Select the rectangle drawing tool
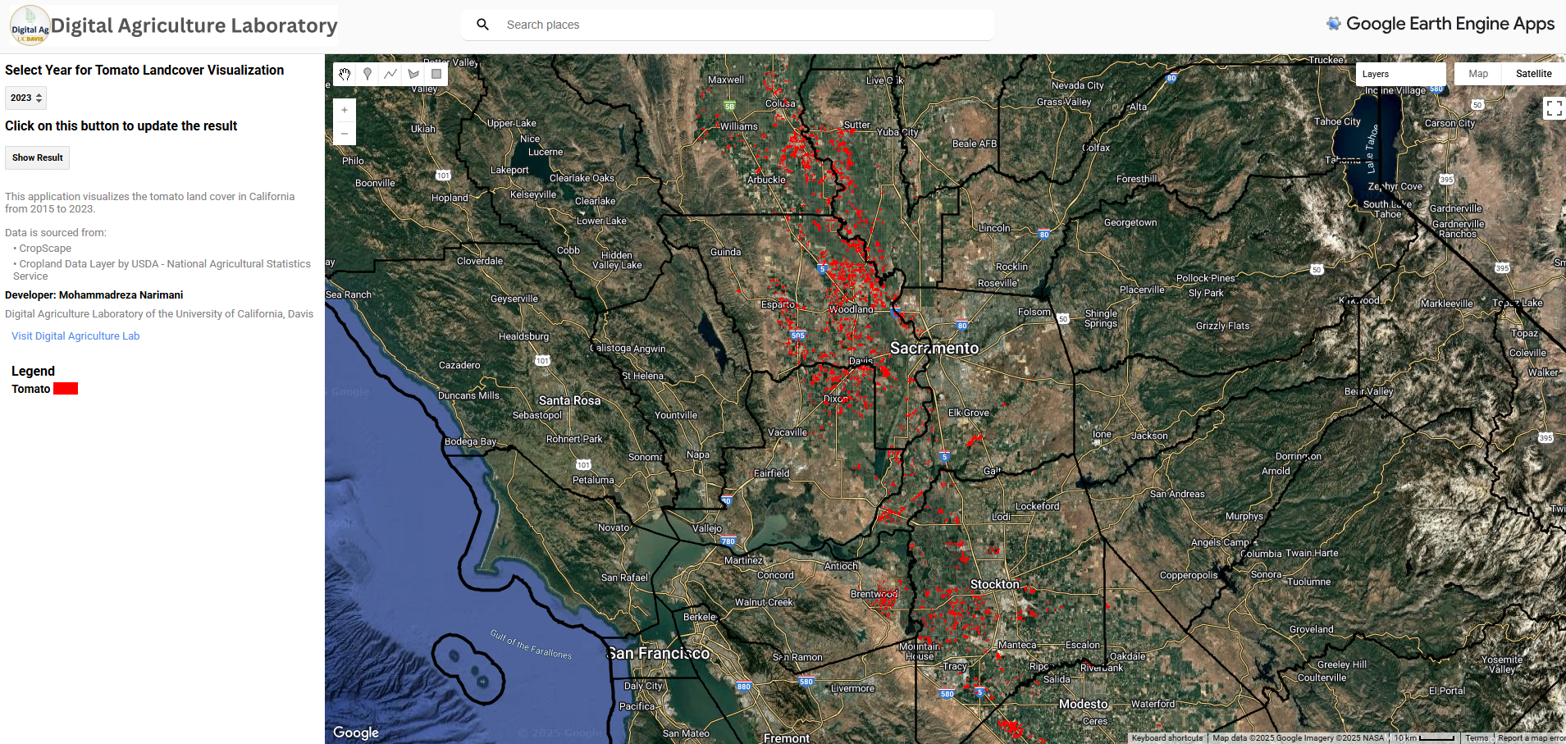Viewport: 1566px width, 744px height. pos(436,74)
